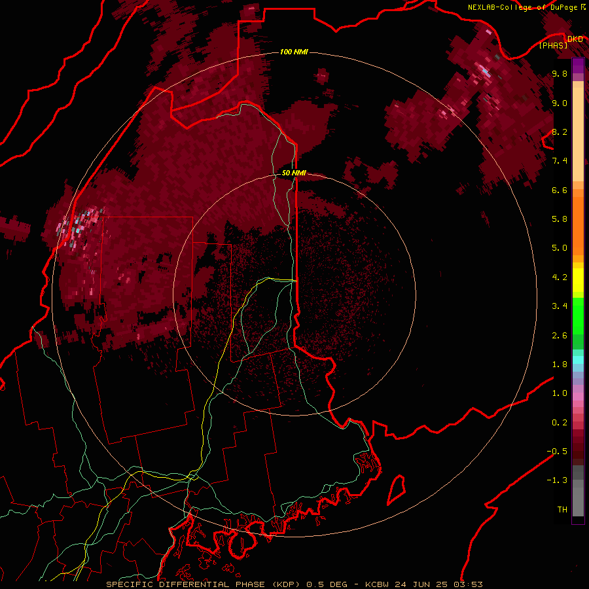The image size is (589, 589).
Task: Click the 50 NMI range ring label
Action: (x=294, y=173)
